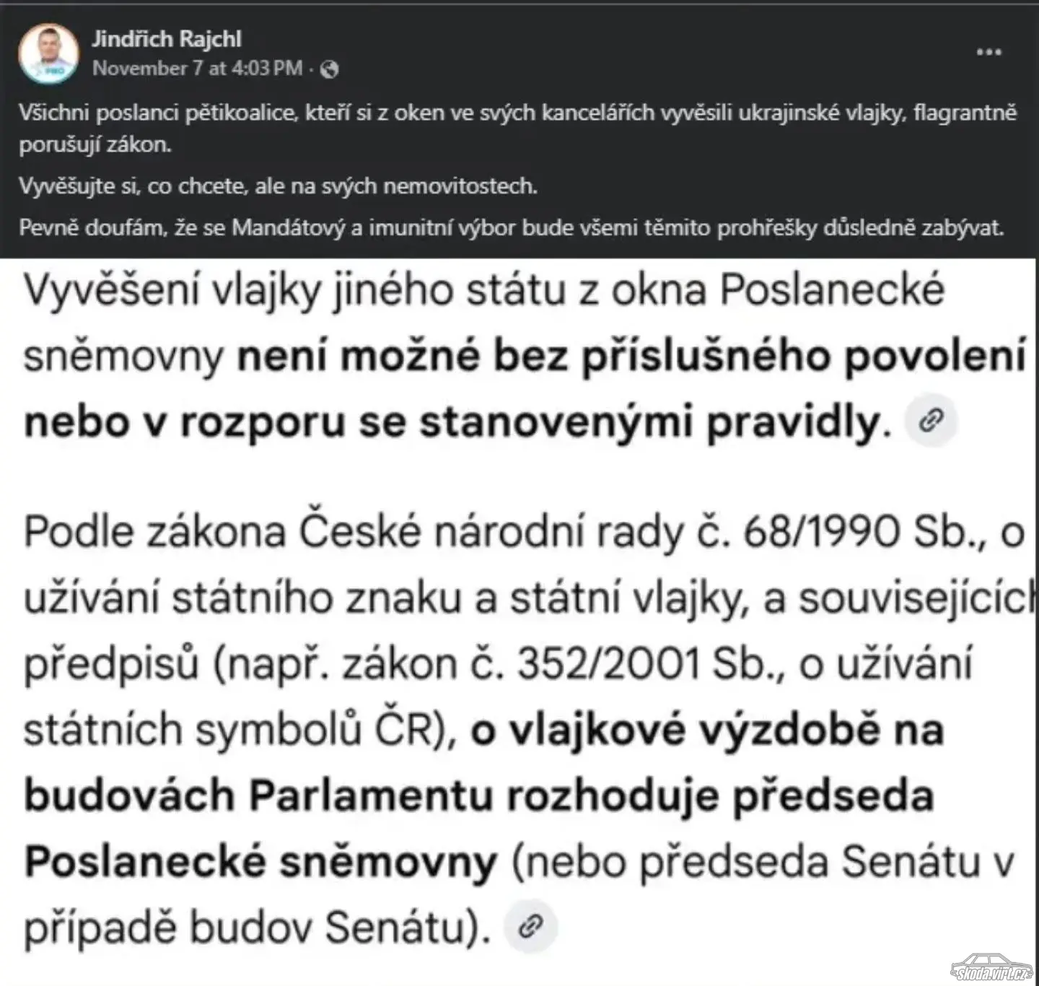Click bold text 'o vlajkové výzdobě na'
Image resolution: width=1039 pixels, height=986 pixels.
tap(707, 730)
